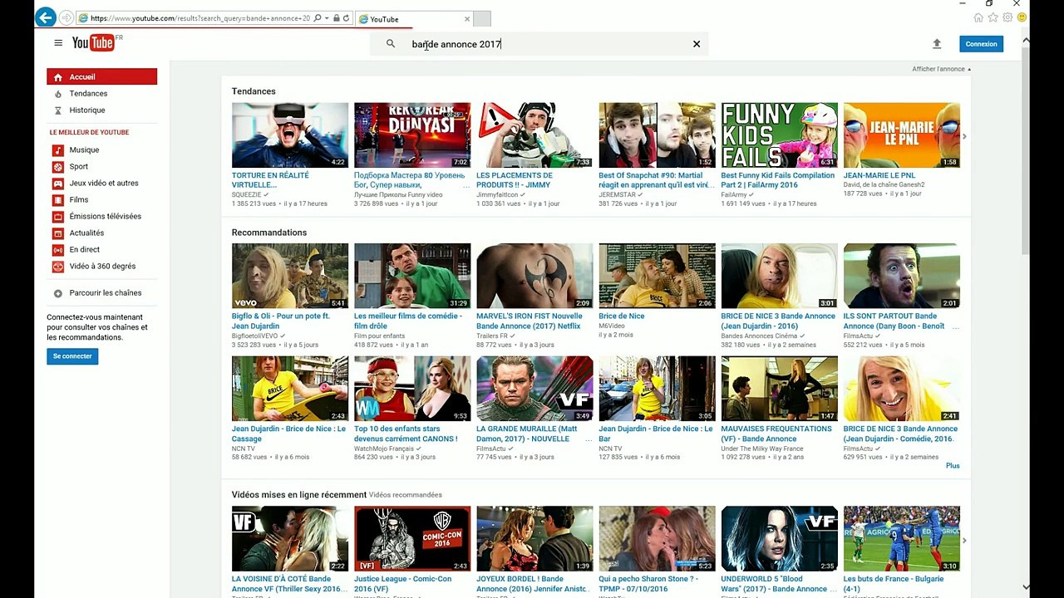Image resolution: width=1064 pixels, height=598 pixels.
Task: Advance the recently uploaded row with its right arrow
Action: click(x=964, y=540)
